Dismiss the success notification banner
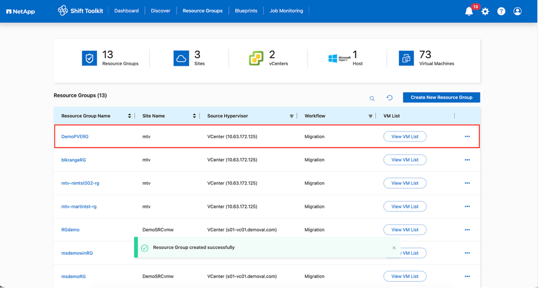This screenshot has width=540, height=289. (x=394, y=248)
